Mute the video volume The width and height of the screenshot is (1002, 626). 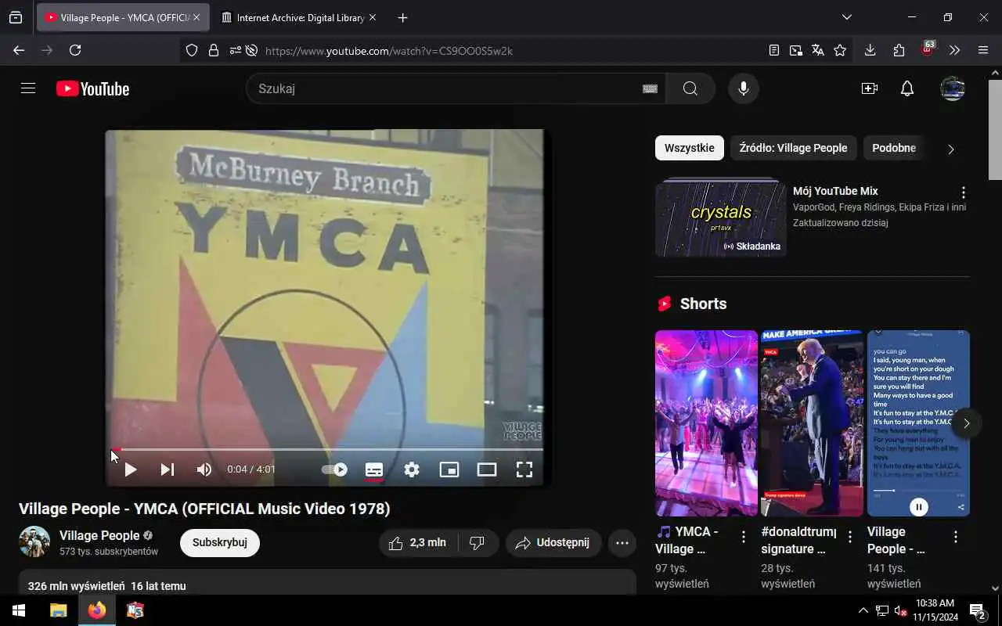(x=204, y=469)
